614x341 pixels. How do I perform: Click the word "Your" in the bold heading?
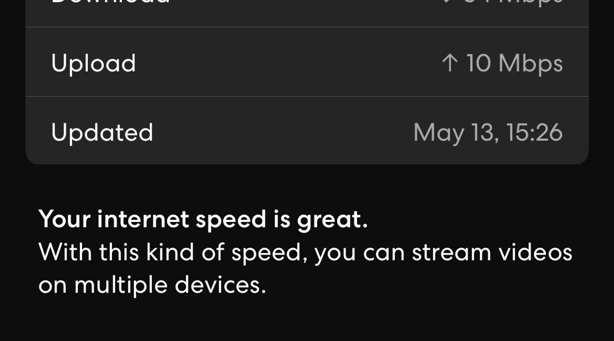(64, 219)
